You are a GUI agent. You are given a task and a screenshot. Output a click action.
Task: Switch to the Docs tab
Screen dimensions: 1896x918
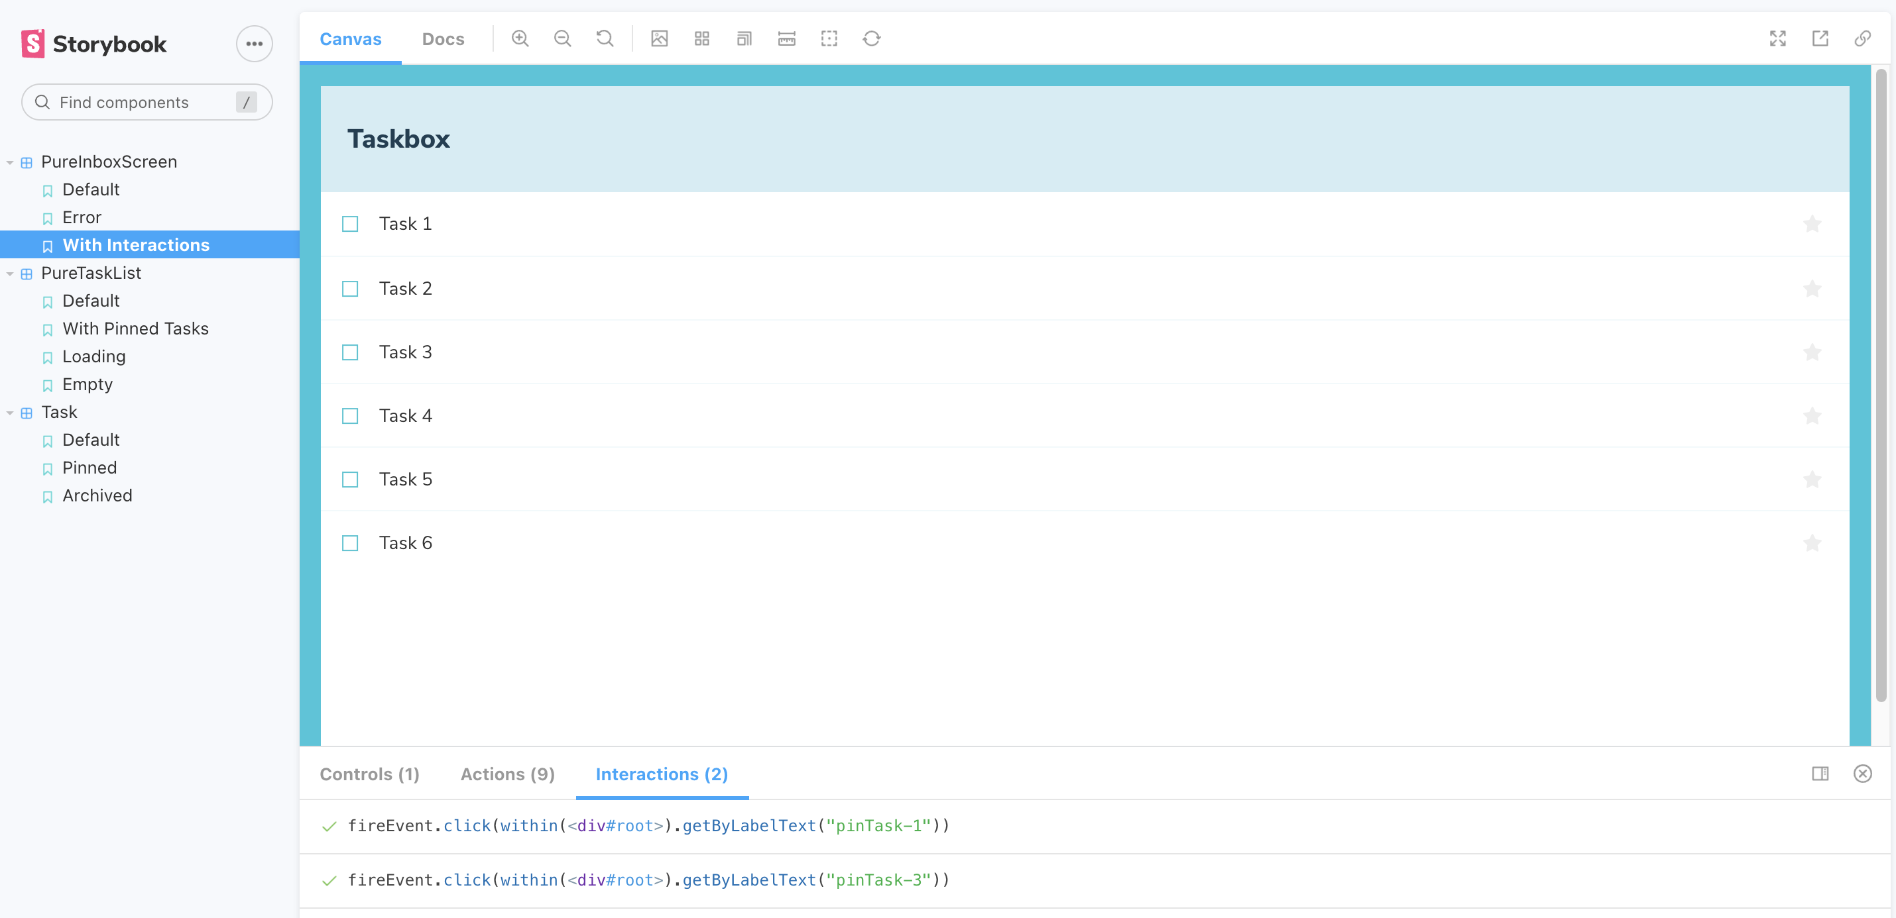coord(442,39)
